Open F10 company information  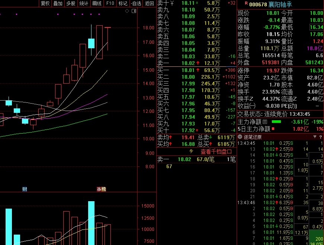110,3
